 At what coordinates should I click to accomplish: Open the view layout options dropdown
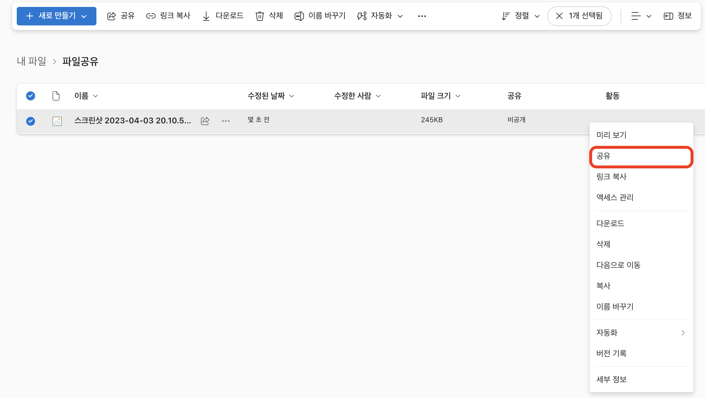tap(641, 16)
